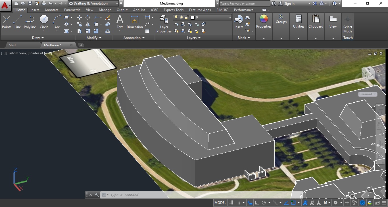Click the Offset tool icon
Image resolution: width=388 pixels, height=207 pixels.
[108, 31]
